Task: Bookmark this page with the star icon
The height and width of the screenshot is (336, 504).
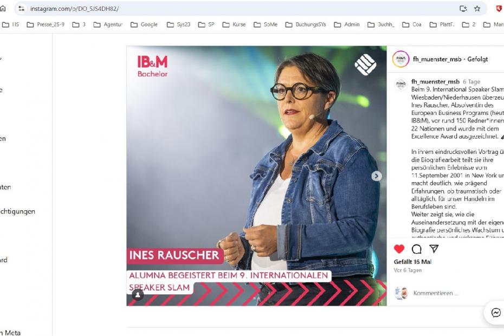Action: [x=477, y=9]
